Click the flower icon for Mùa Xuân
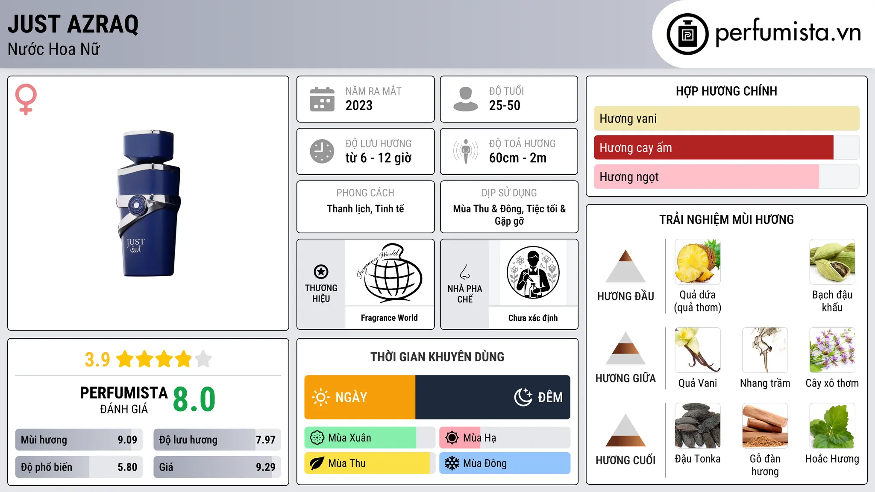The height and width of the screenshot is (492, 875). (317, 438)
